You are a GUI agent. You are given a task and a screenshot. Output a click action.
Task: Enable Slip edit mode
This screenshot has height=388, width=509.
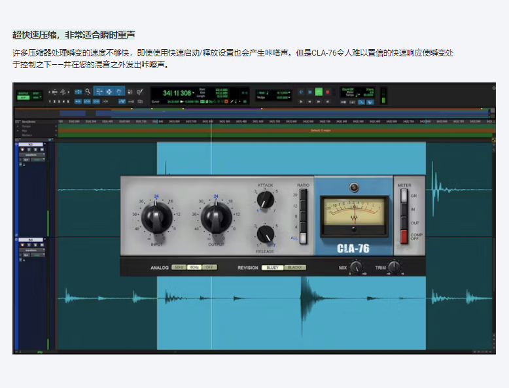[x=24, y=97]
